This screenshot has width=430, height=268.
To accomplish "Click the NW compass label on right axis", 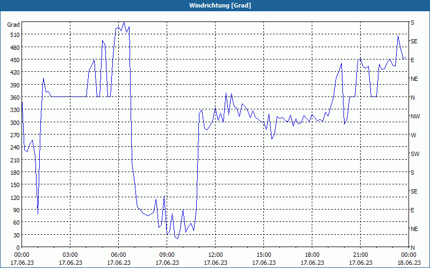I will pos(415,116).
